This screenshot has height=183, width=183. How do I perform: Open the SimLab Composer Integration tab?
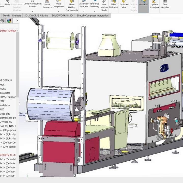pyautogui.click(x=93, y=16)
